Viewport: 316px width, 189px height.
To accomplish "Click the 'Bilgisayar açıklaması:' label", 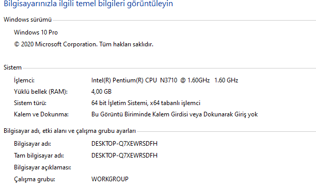I will 42,167.
